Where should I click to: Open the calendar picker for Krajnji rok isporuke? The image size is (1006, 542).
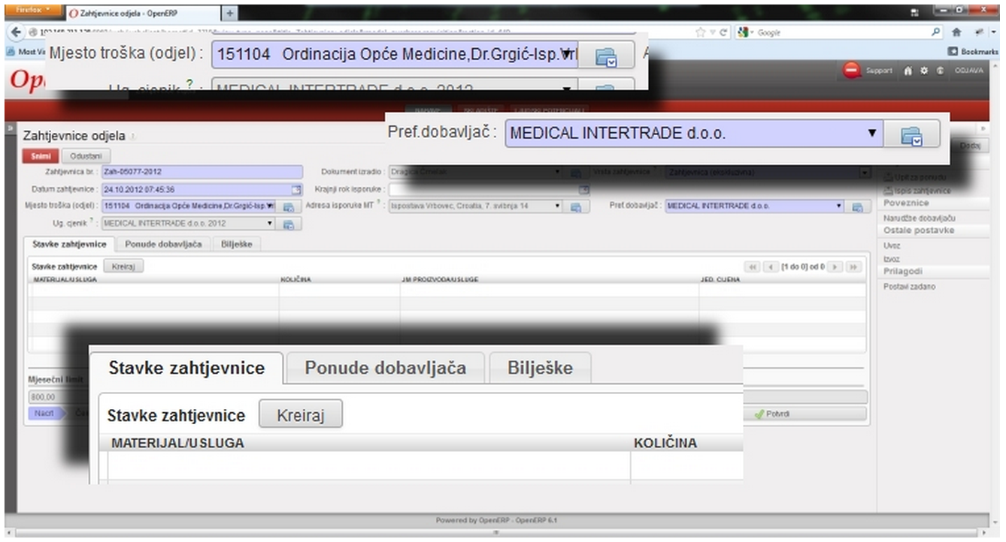tap(583, 189)
